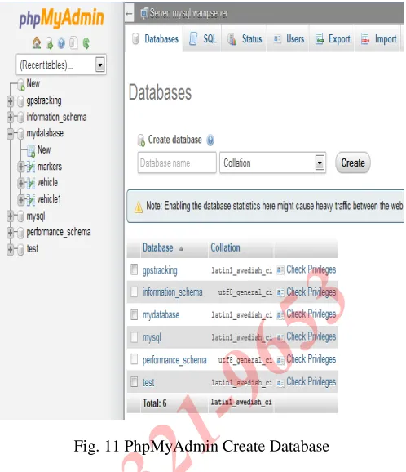Click the collapse navigation arrow beside Server
This screenshot has width=406, height=472.
[x=130, y=14]
